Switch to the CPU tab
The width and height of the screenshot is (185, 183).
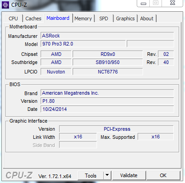[13, 18]
